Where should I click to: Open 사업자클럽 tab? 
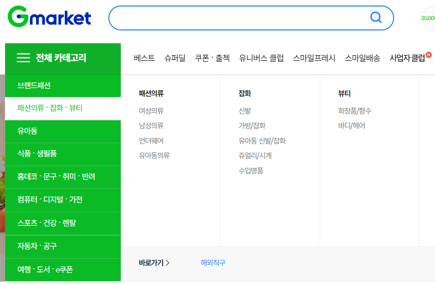(407, 58)
